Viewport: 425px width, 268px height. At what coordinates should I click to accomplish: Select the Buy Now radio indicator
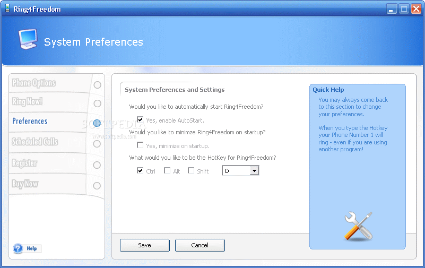[97, 186]
